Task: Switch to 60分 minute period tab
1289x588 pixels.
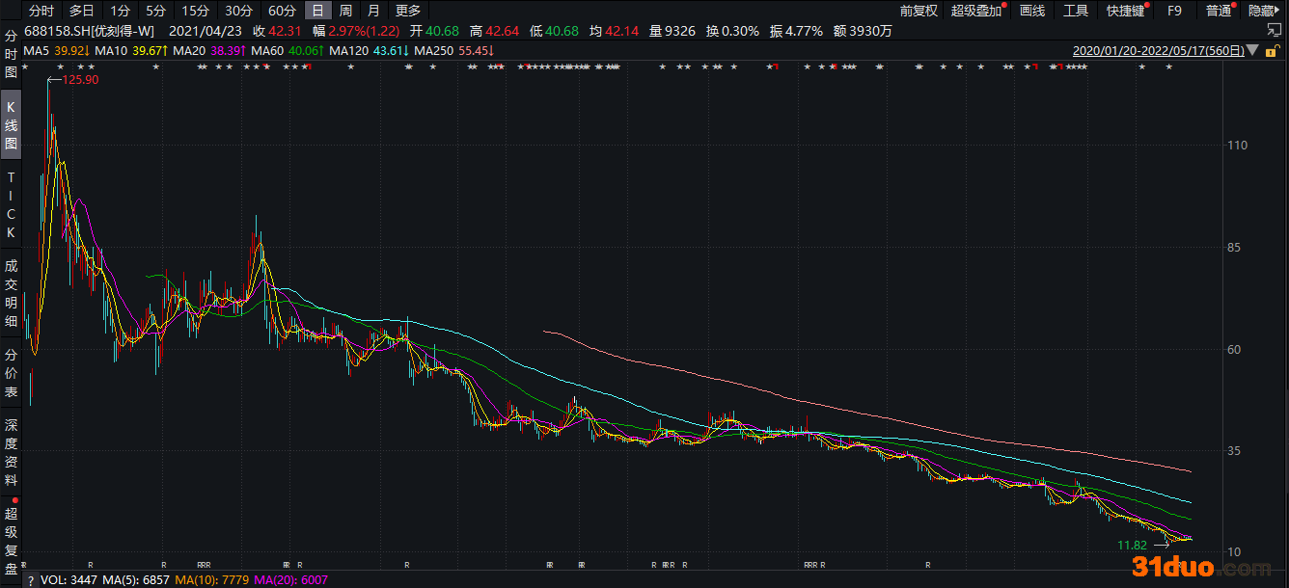Action: click(x=282, y=11)
